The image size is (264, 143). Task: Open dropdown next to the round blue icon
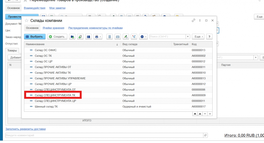146,37
